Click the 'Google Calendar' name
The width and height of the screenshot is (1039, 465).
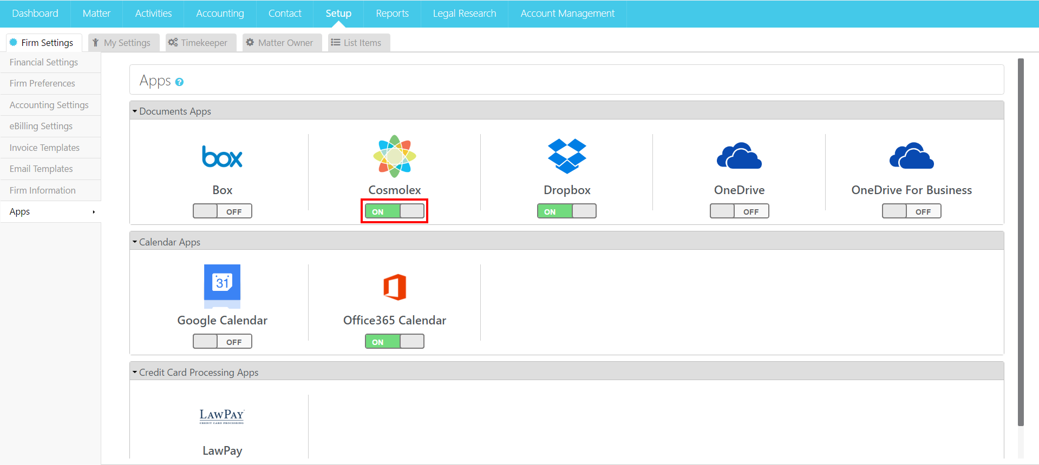(222, 321)
